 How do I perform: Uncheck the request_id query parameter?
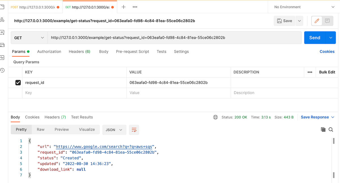pos(18,82)
